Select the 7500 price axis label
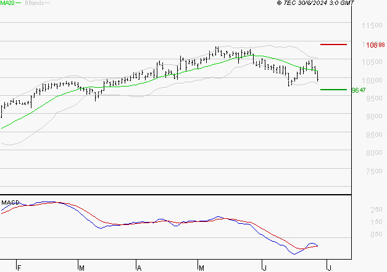This screenshot has height=272, width=387. (x=374, y=171)
